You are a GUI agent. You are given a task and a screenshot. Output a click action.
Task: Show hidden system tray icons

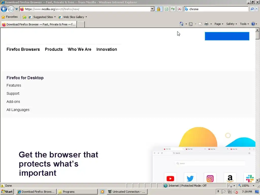pos(218,191)
